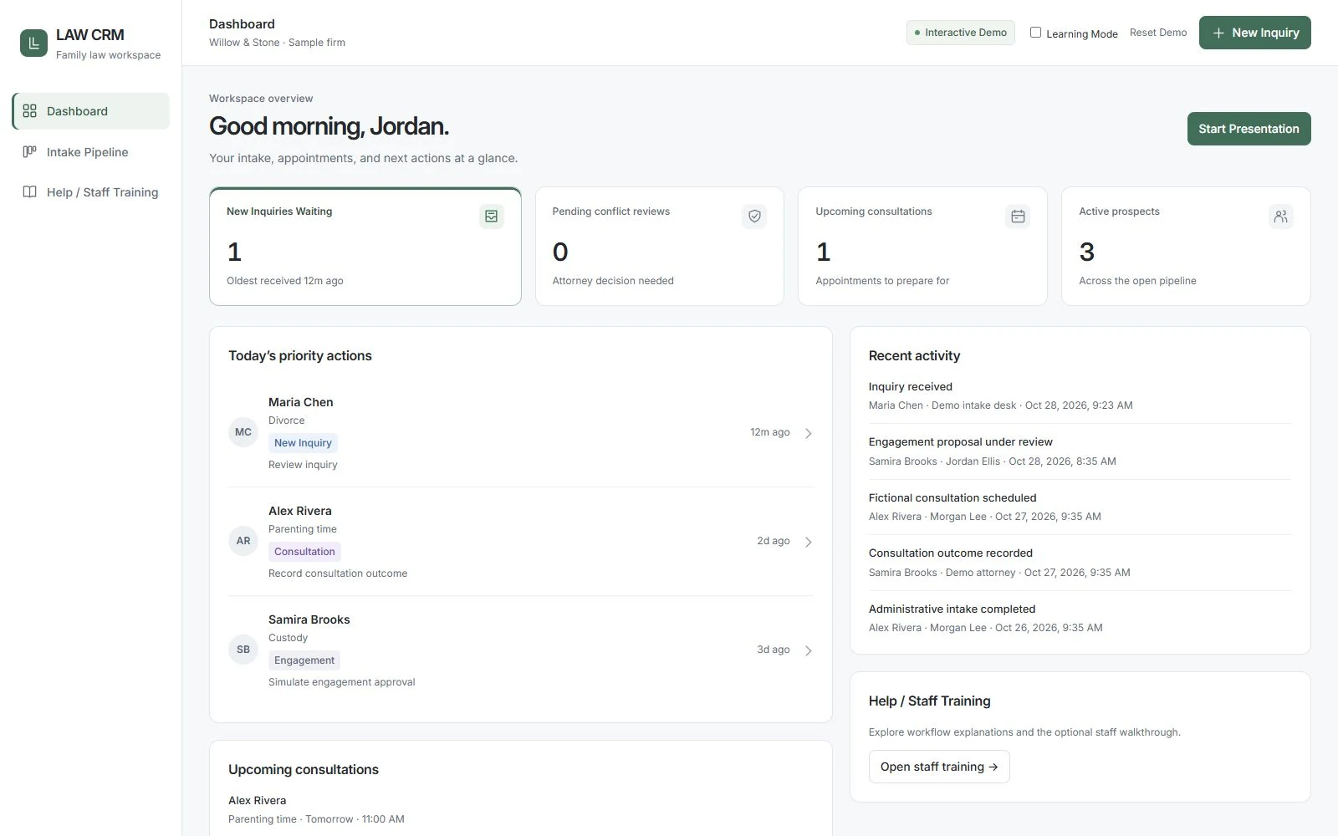Image resolution: width=1338 pixels, height=836 pixels.
Task: Click the shield icon on Pending conflict reviews
Action: [754, 217]
